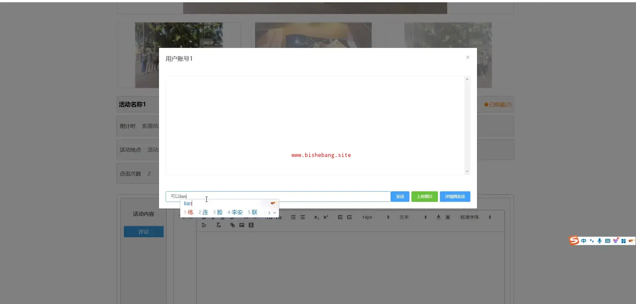The width and height of the screenshot is (636, 304).
Task: Choose IME candidate 4 李安
Action: click(x=235, y=212)
